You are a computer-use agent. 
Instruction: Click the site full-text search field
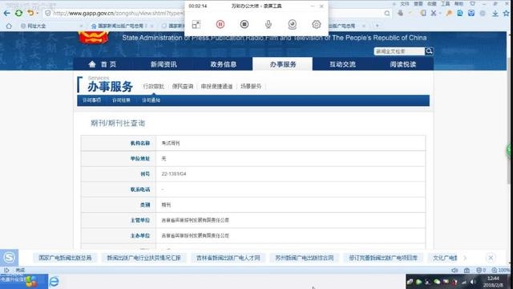point(399,51)
